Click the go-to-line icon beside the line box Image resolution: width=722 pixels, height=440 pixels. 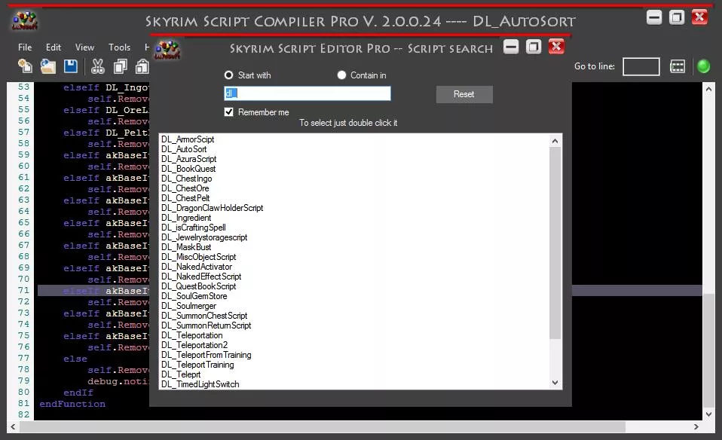(x=678, y=66)
